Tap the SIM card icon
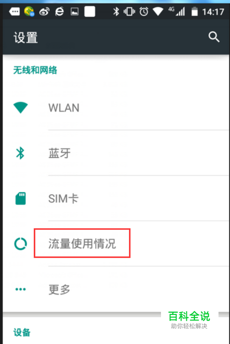Viewport: 230px width, 344px height. tap(21, 198)
